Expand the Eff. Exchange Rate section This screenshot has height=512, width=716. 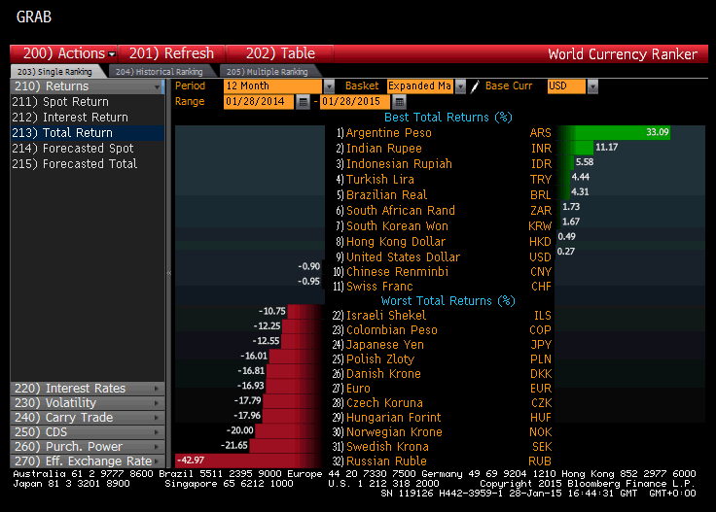click(x=87, y=461)
